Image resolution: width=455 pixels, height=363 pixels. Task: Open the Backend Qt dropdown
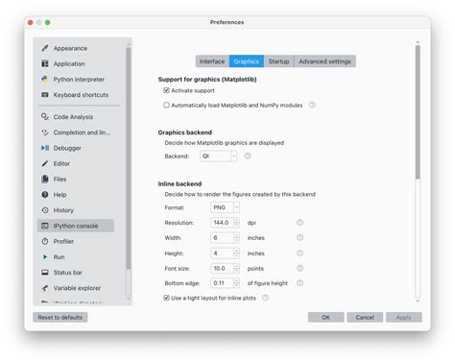point(218,157)
